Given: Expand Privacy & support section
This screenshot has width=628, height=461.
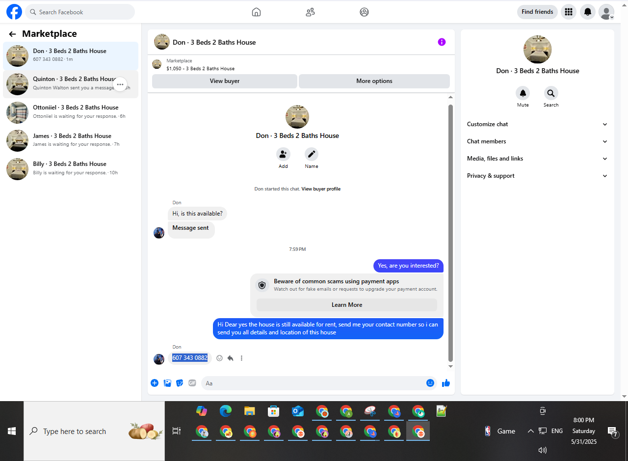Looking at the screenshot, I should (537, 176).
